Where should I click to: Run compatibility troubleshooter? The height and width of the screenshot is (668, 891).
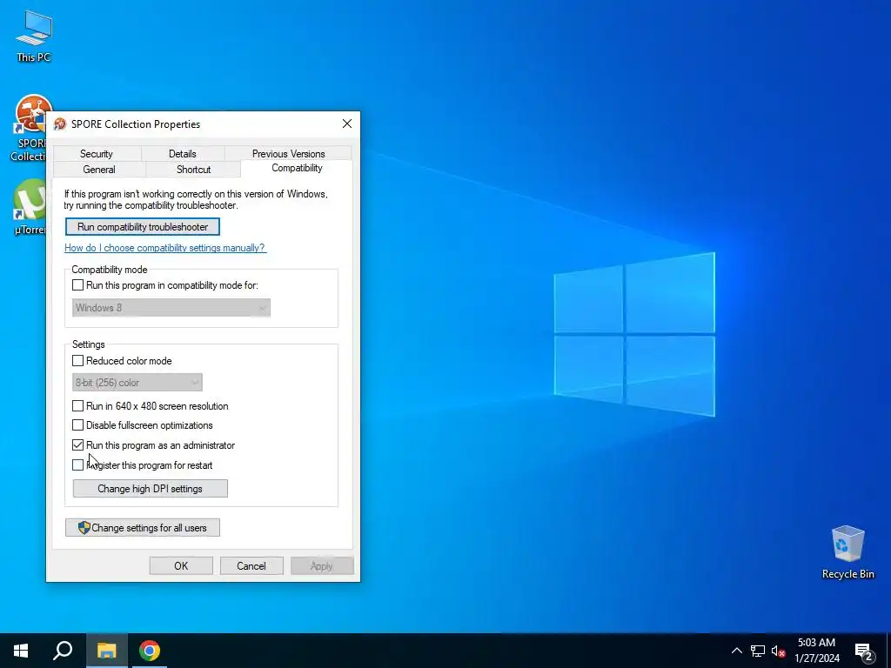tap(143, 227)
